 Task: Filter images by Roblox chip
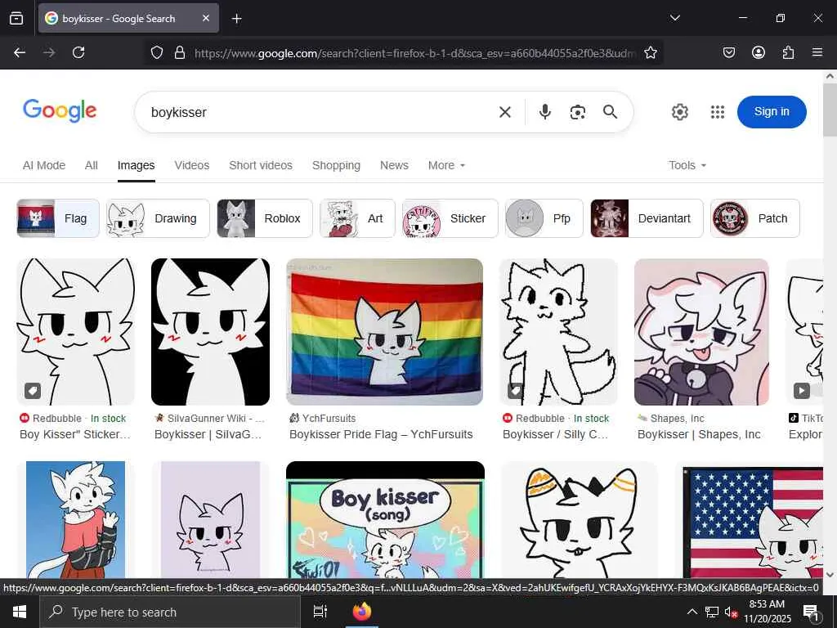pos(265,218)
